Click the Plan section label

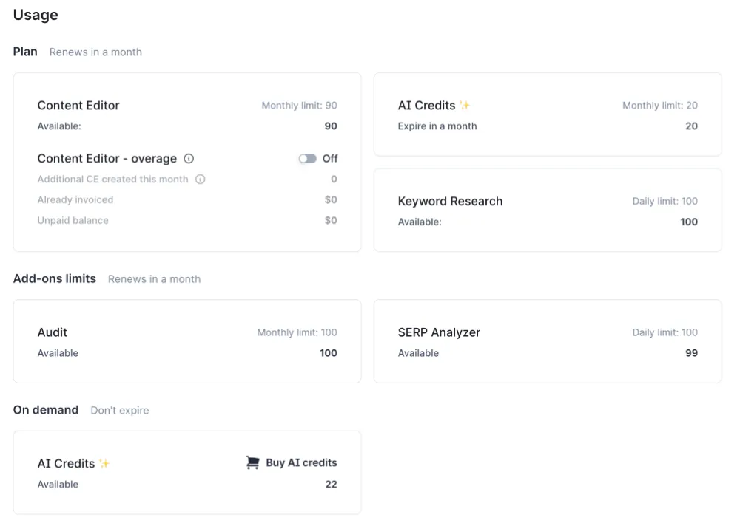24,51
